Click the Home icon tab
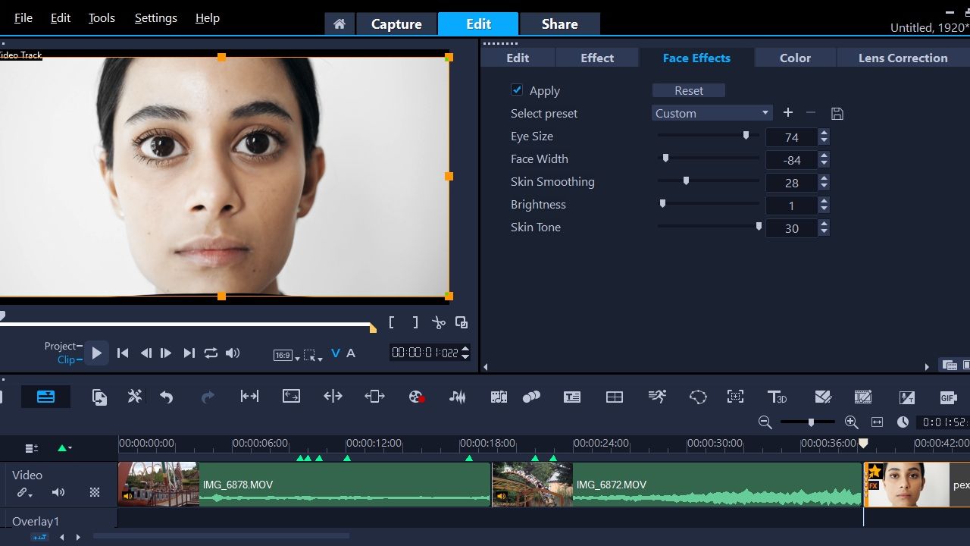The image size is (970, 546). [339, 24]
